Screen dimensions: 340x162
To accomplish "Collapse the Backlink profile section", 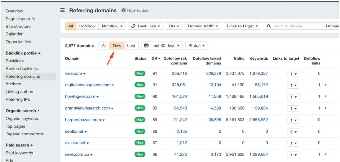I will coord(23,53).
